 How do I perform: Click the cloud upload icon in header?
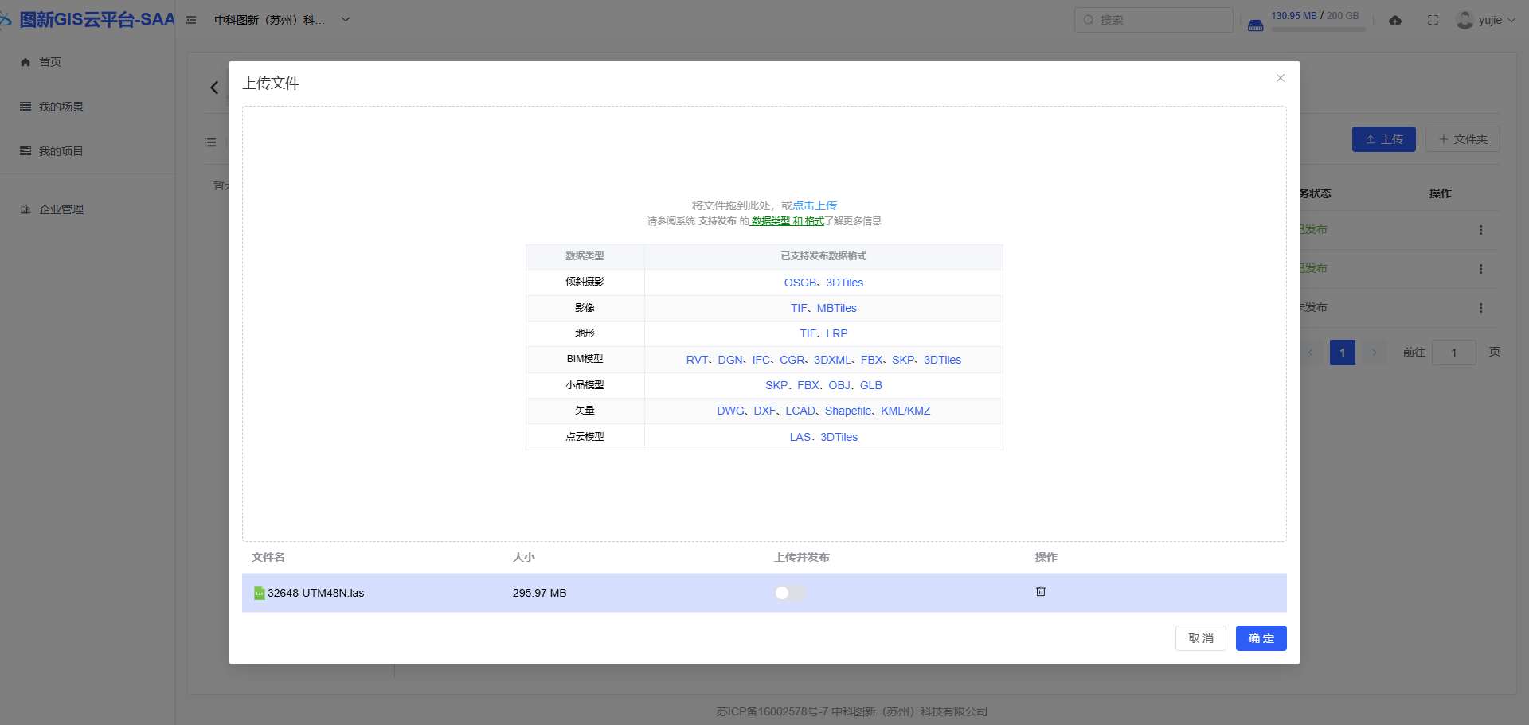click(1394, 21)
